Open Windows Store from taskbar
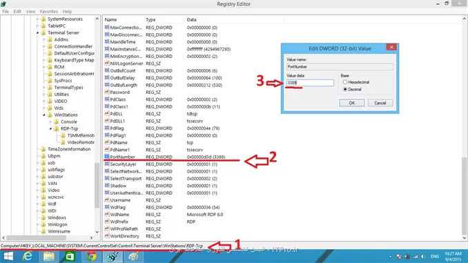468x263 pixels. [x=70, y=256]
